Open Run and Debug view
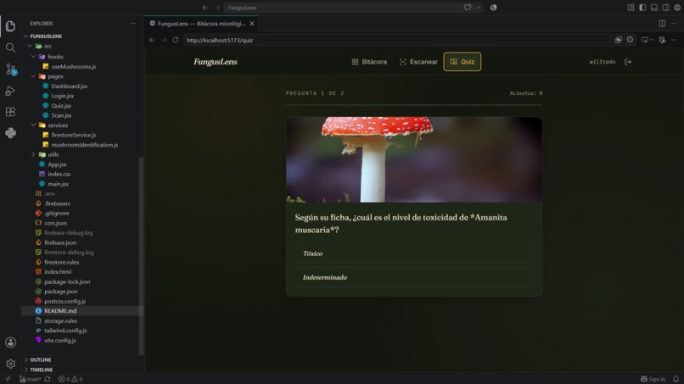The image size is (684, 384). point(10,91)
